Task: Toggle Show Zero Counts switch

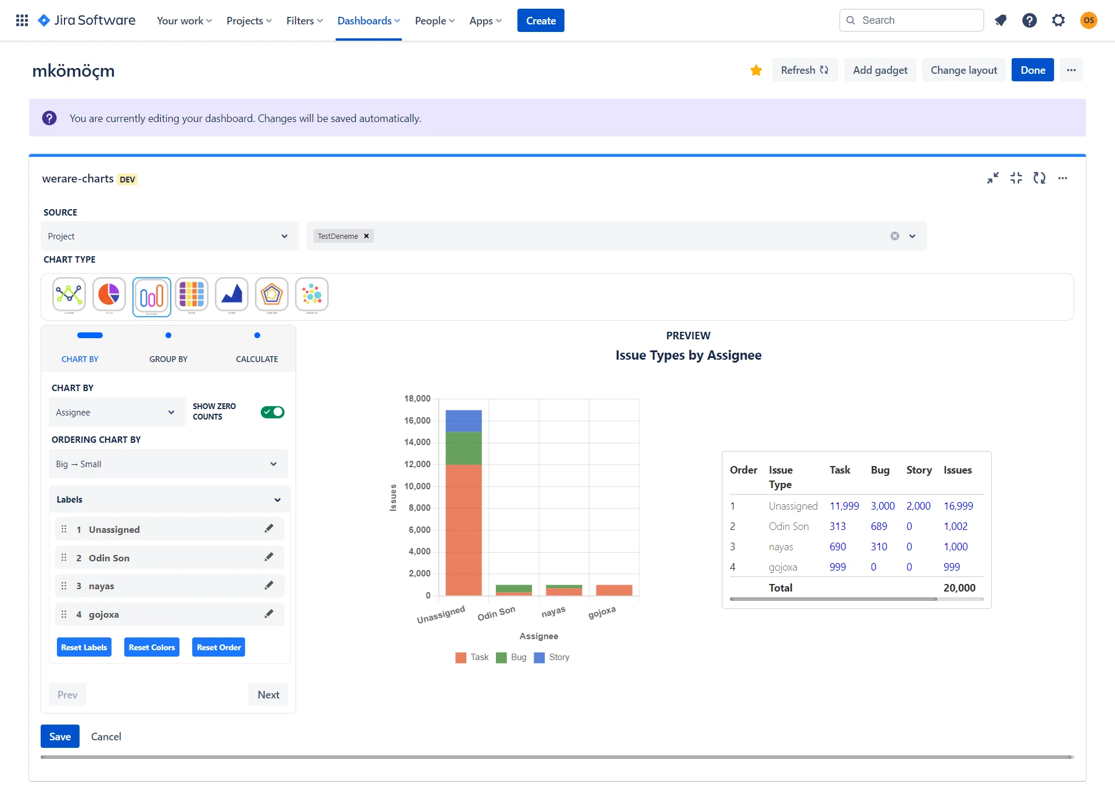Action: (x=272, y=412)
